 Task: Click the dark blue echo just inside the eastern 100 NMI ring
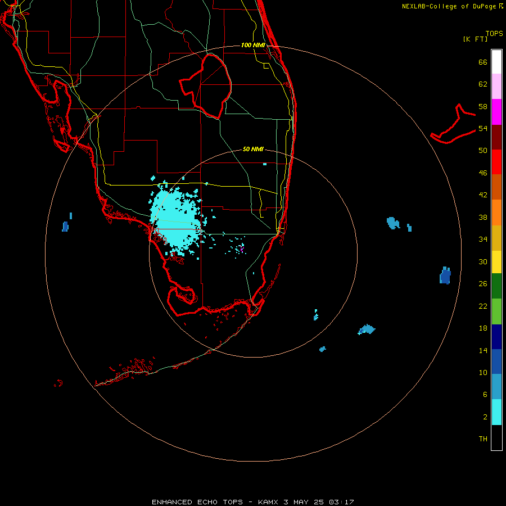point(445,275)
